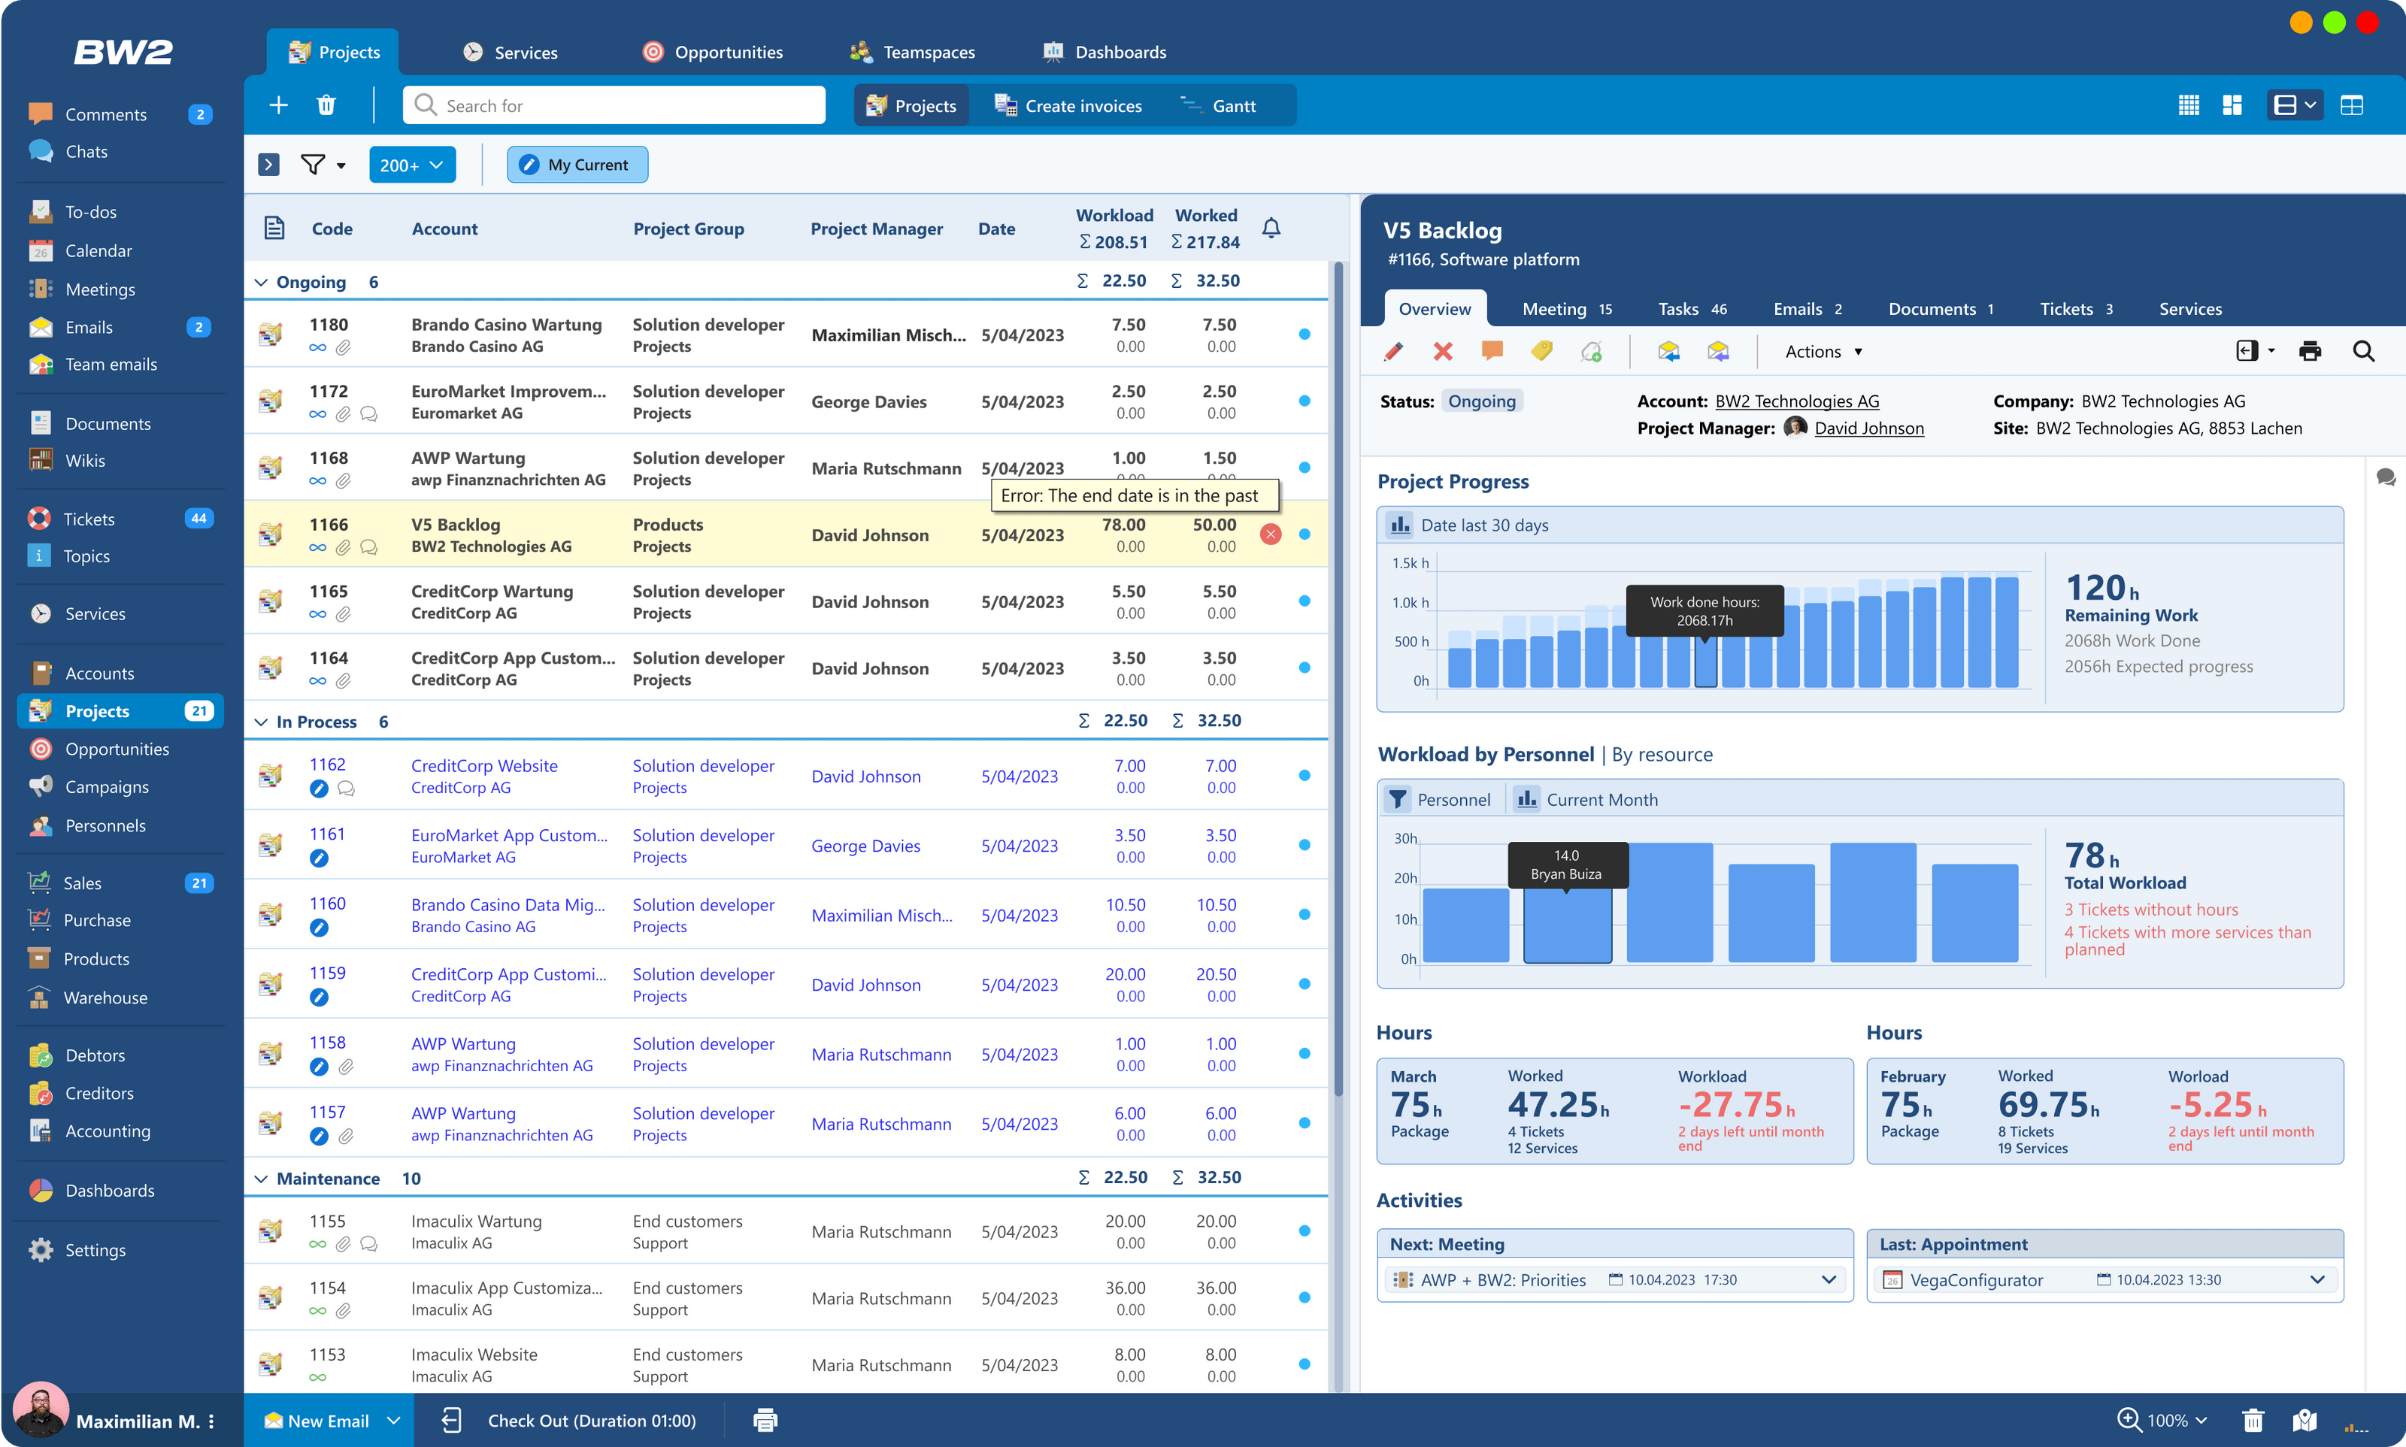Screen dimensions: 2406x1447
Task: Click the red X delete icon in detail toolbar
Action: (x=1442, y=351)
